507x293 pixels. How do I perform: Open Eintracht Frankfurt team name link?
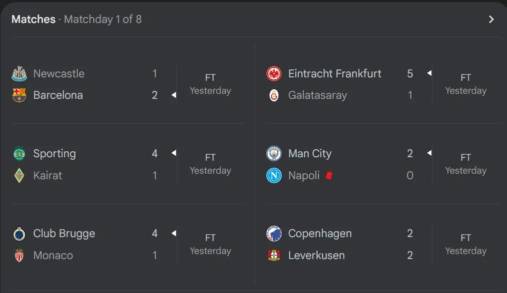tap(334, 74)
